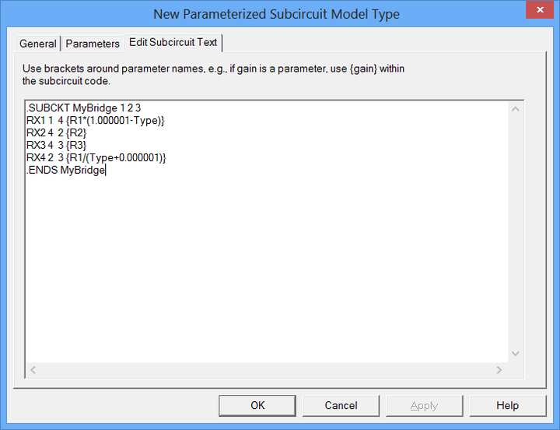This screenshot has height=430, width=560.
Task: Click the RX1 resistor definition line
Action: tap(96, 121)
